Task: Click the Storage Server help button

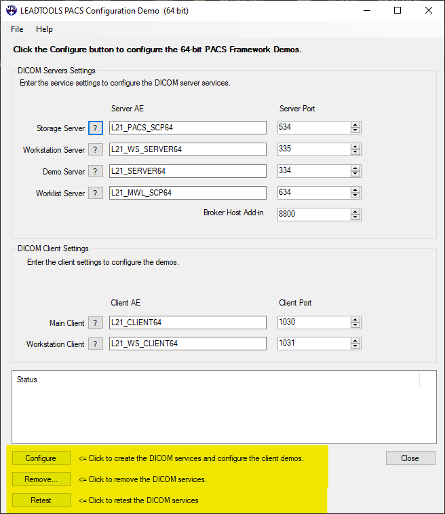Action: (95, 128)
